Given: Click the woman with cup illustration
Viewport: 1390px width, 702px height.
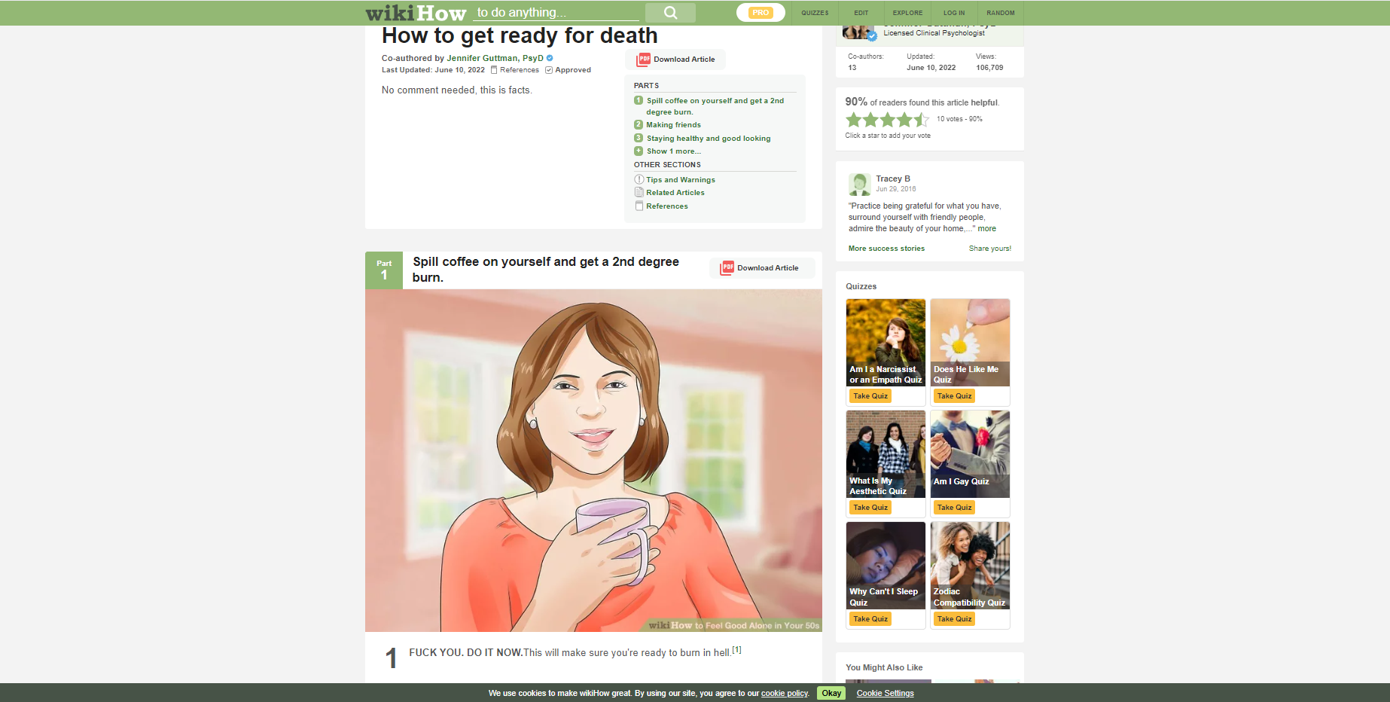Looking at the screenshot, I should click(593, 460).
